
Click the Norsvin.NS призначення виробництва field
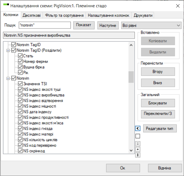(x=69, y=35)
